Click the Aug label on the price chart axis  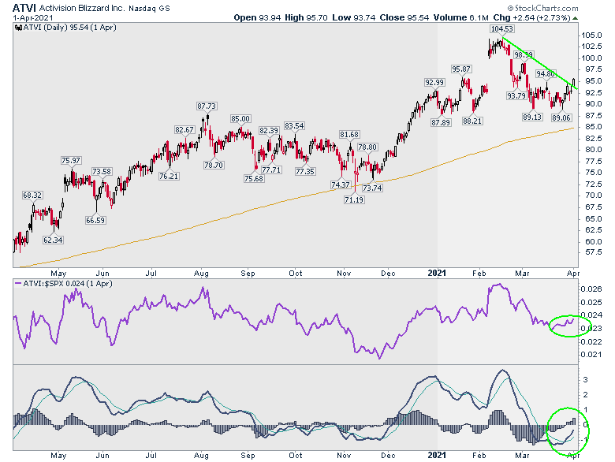(201, 274)
